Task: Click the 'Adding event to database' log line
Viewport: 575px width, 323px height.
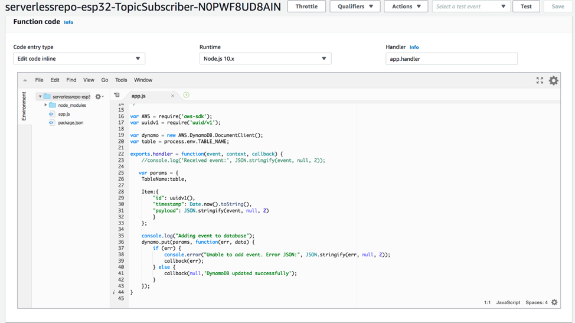Action: [198, 236]
